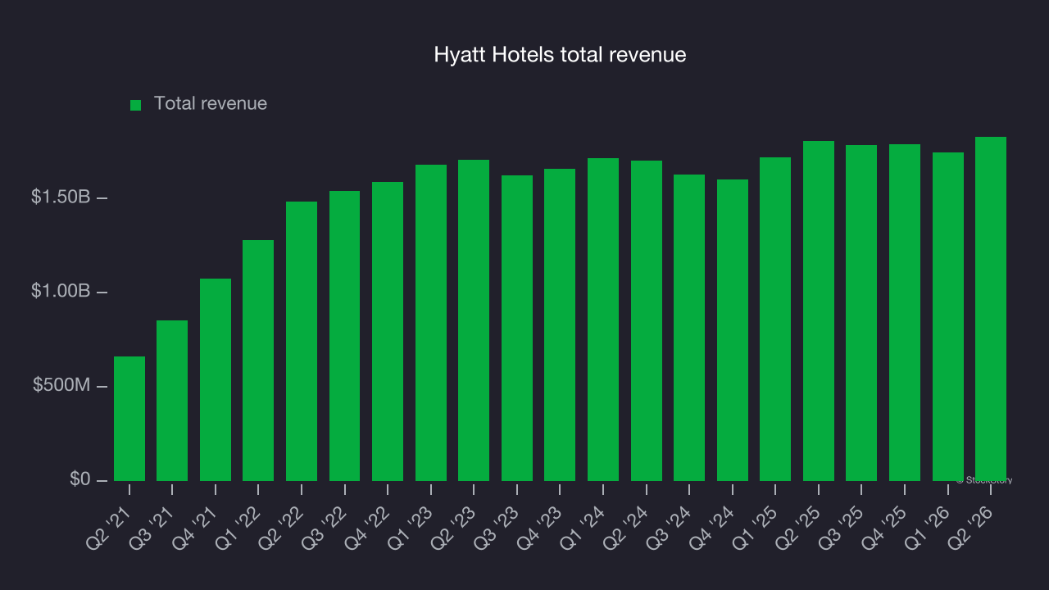Select the Q4 '23 revenue bar

560,324
